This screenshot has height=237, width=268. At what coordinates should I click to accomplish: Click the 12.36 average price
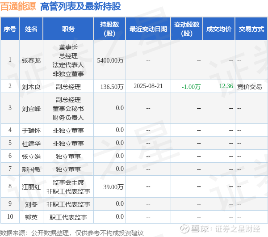226,86
